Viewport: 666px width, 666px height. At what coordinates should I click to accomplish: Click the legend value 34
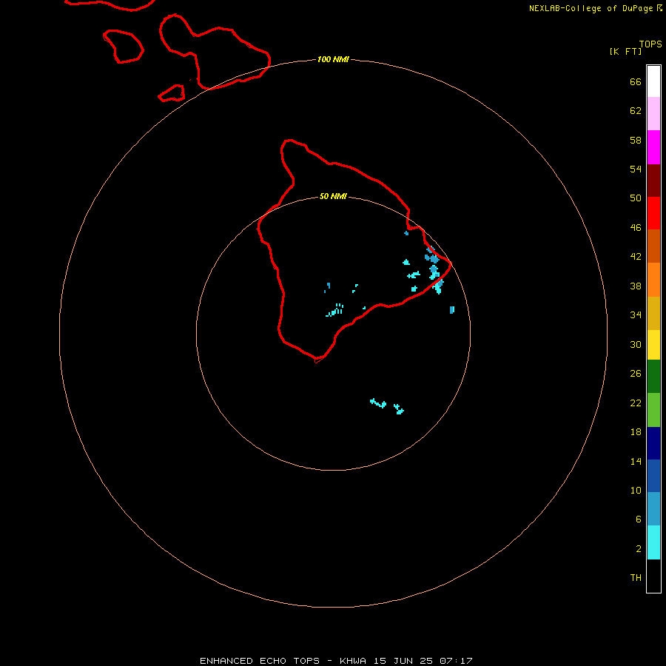click(x=636, y=315)
